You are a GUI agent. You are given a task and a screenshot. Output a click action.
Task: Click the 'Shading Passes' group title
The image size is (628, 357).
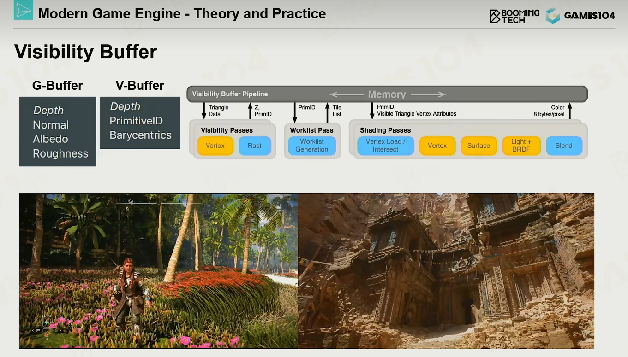(385, 130)
